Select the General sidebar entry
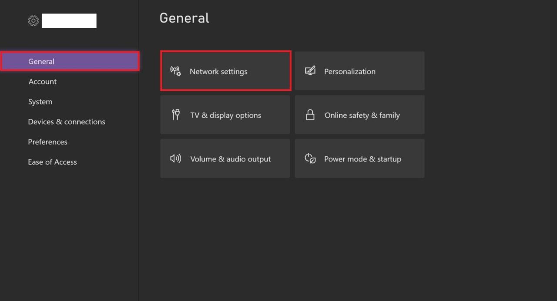This screenshot has width=557, height=301. (41, 61)
